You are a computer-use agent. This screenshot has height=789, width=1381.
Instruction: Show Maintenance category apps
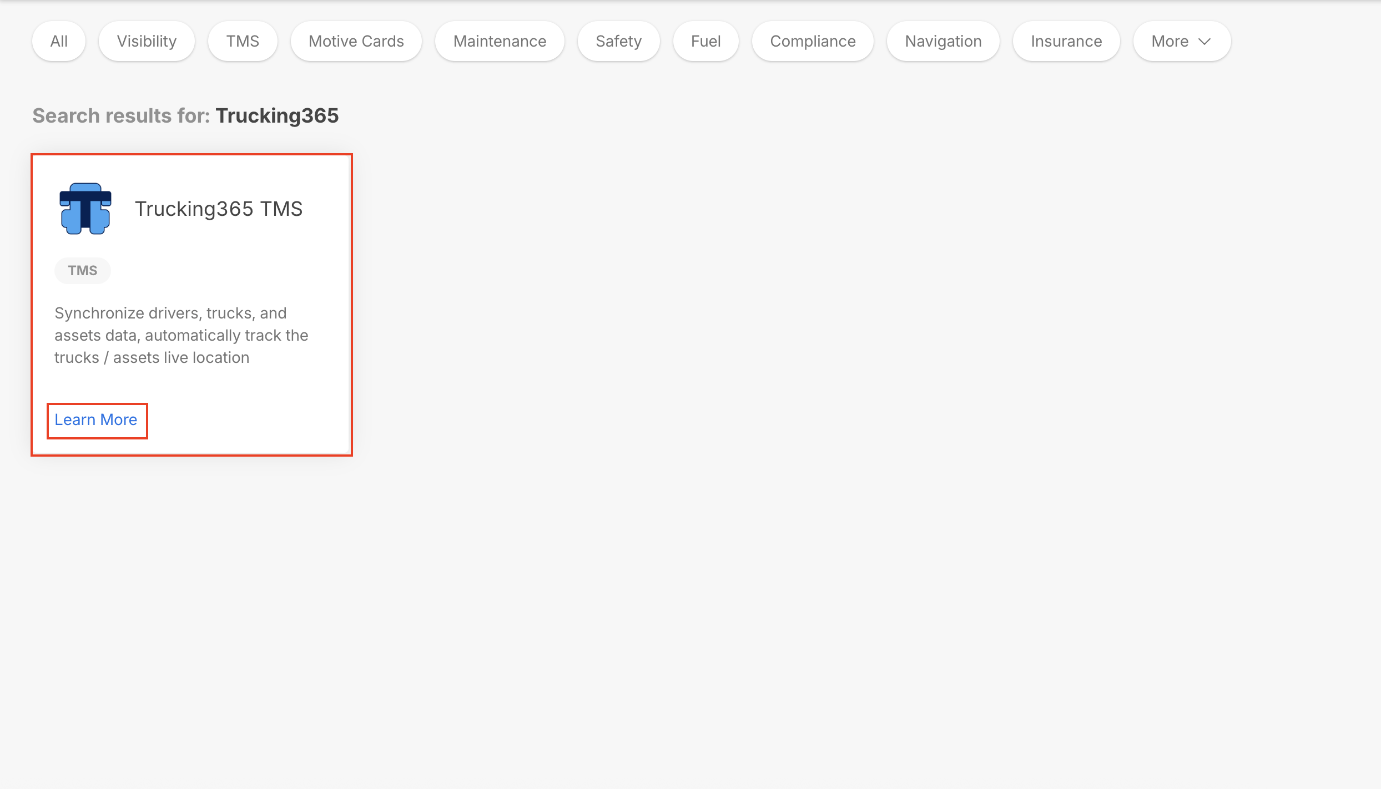coord(500,41)
